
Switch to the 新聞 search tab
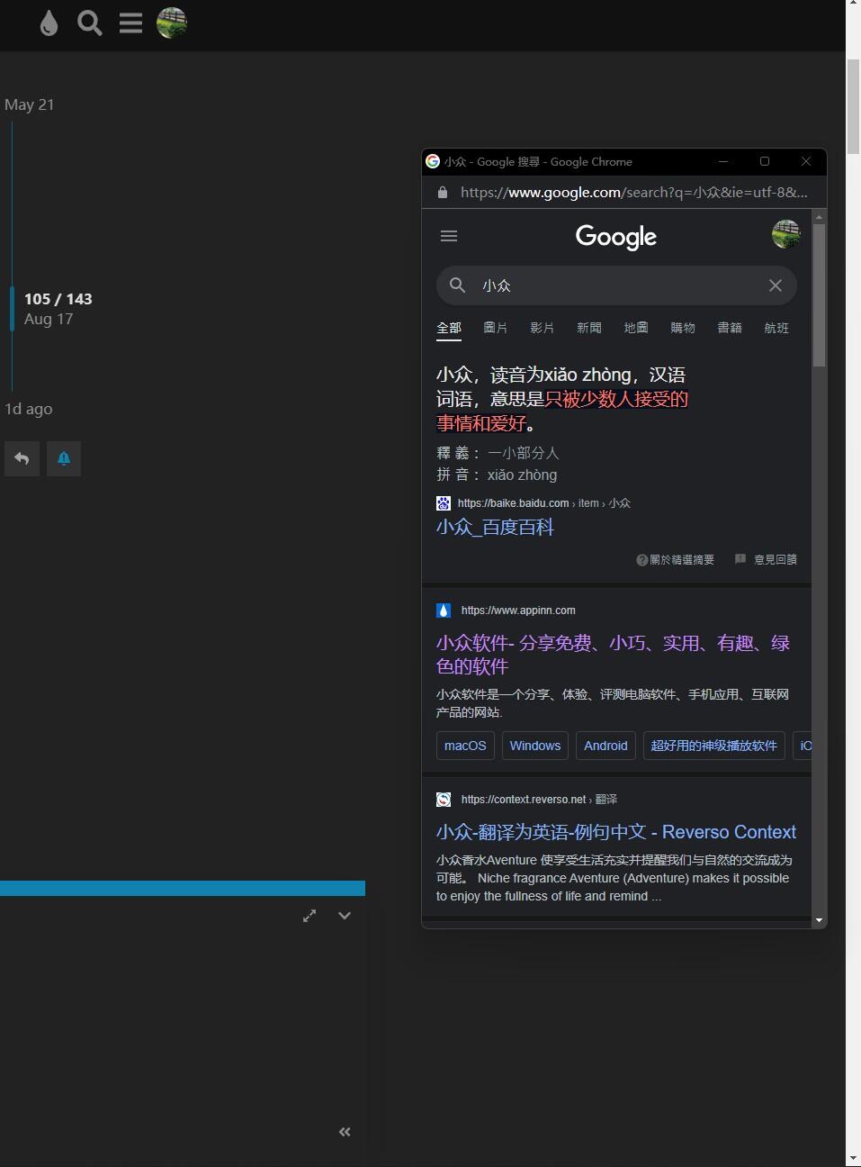(x=588, y=328)
